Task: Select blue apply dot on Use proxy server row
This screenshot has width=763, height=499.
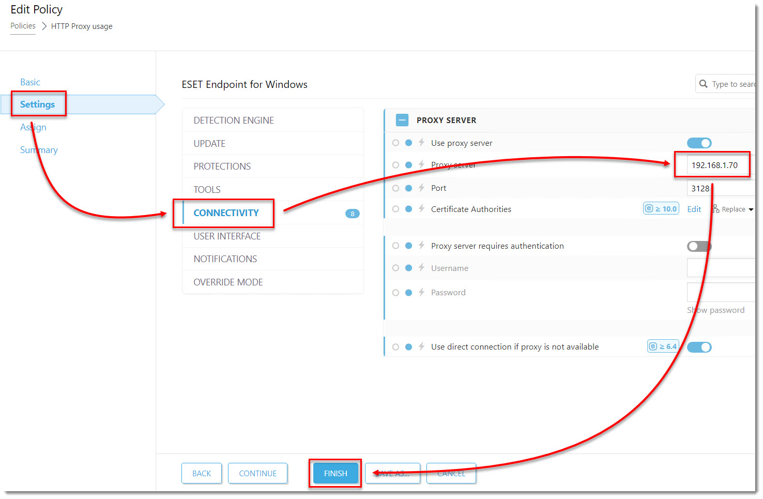Action: 408,143
